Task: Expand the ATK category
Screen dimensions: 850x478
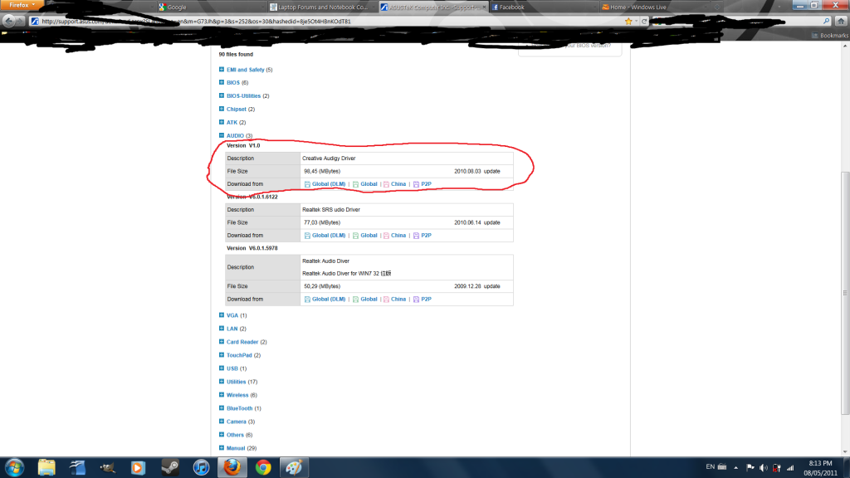Action: coord(221,122)
